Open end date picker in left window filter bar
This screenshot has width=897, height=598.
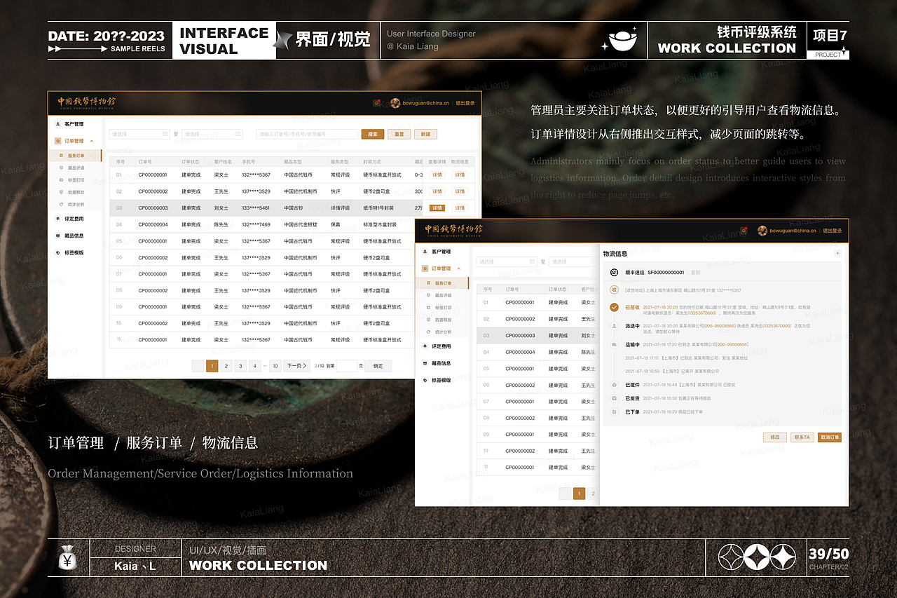(x=212, y=134)
